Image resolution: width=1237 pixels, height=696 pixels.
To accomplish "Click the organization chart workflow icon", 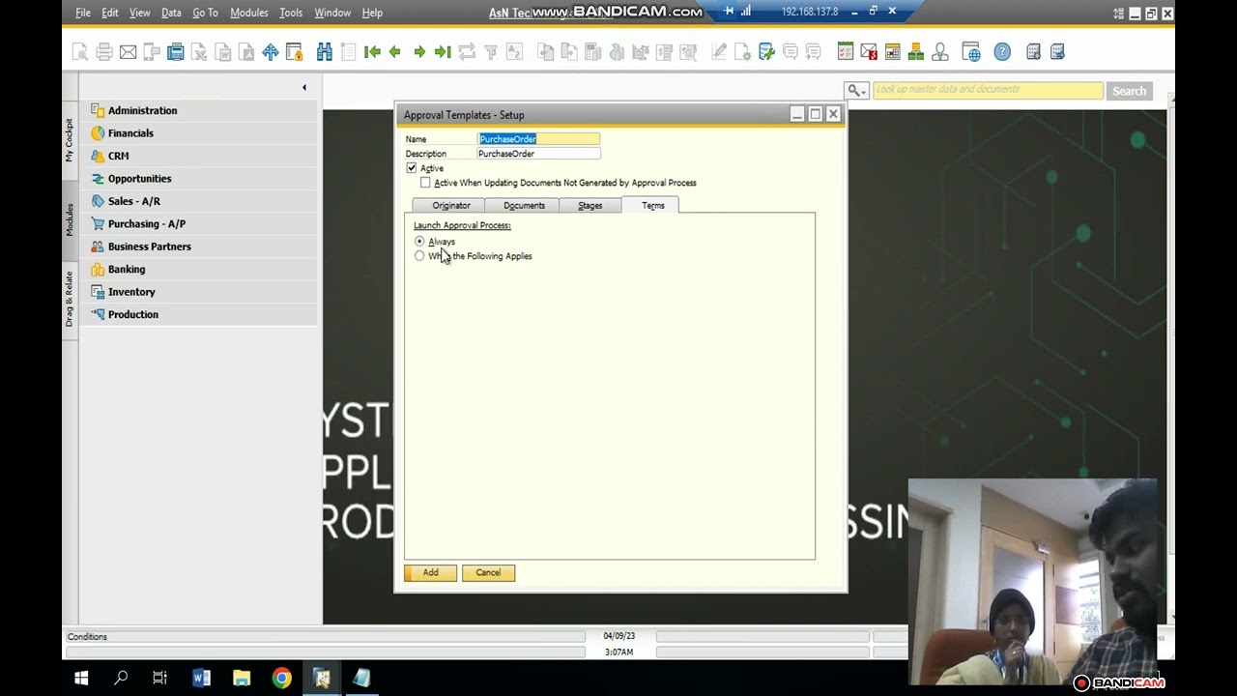I will tap(916, 52).
